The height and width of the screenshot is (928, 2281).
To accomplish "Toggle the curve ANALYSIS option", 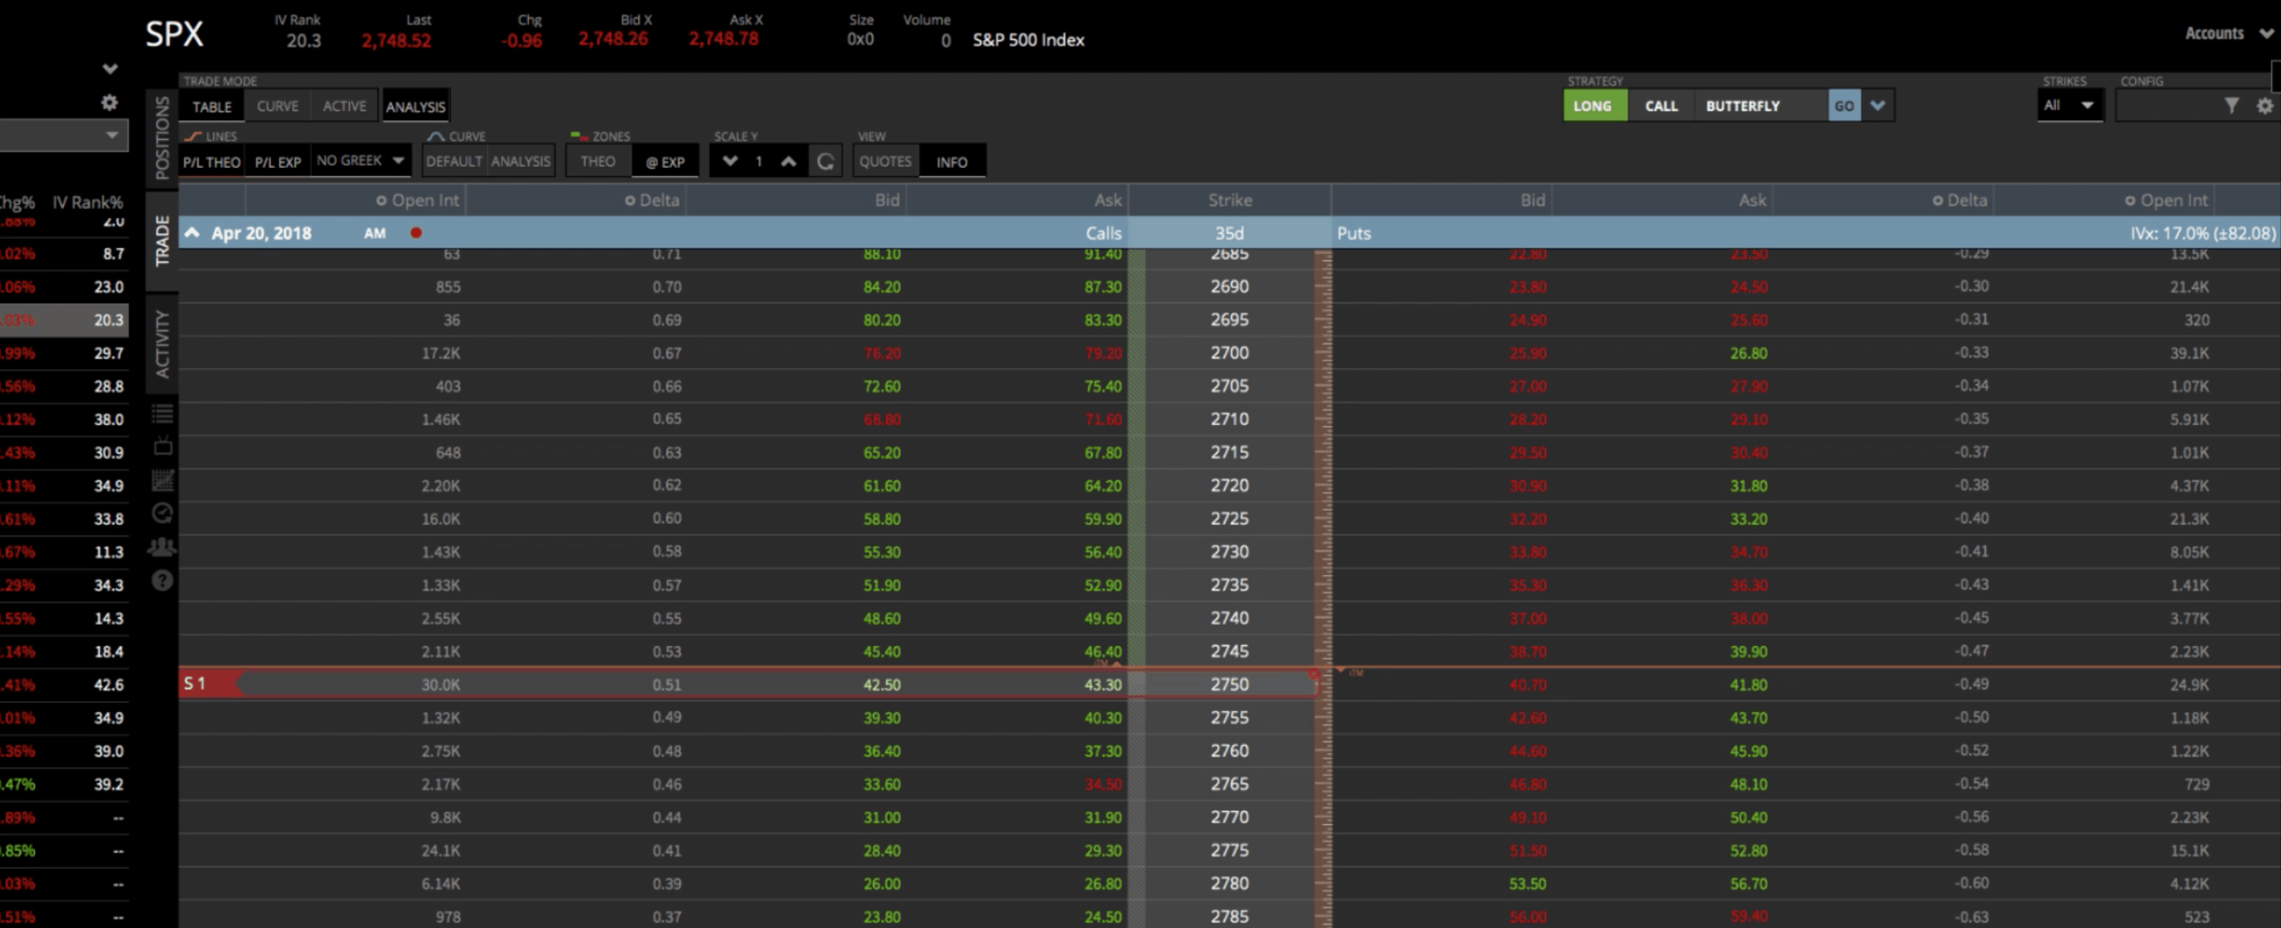I will point(521,161).
